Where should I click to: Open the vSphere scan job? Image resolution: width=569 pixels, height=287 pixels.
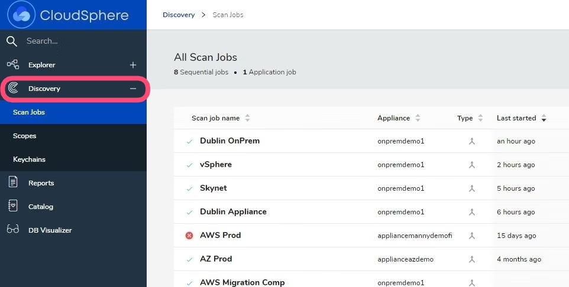[215, 164]
